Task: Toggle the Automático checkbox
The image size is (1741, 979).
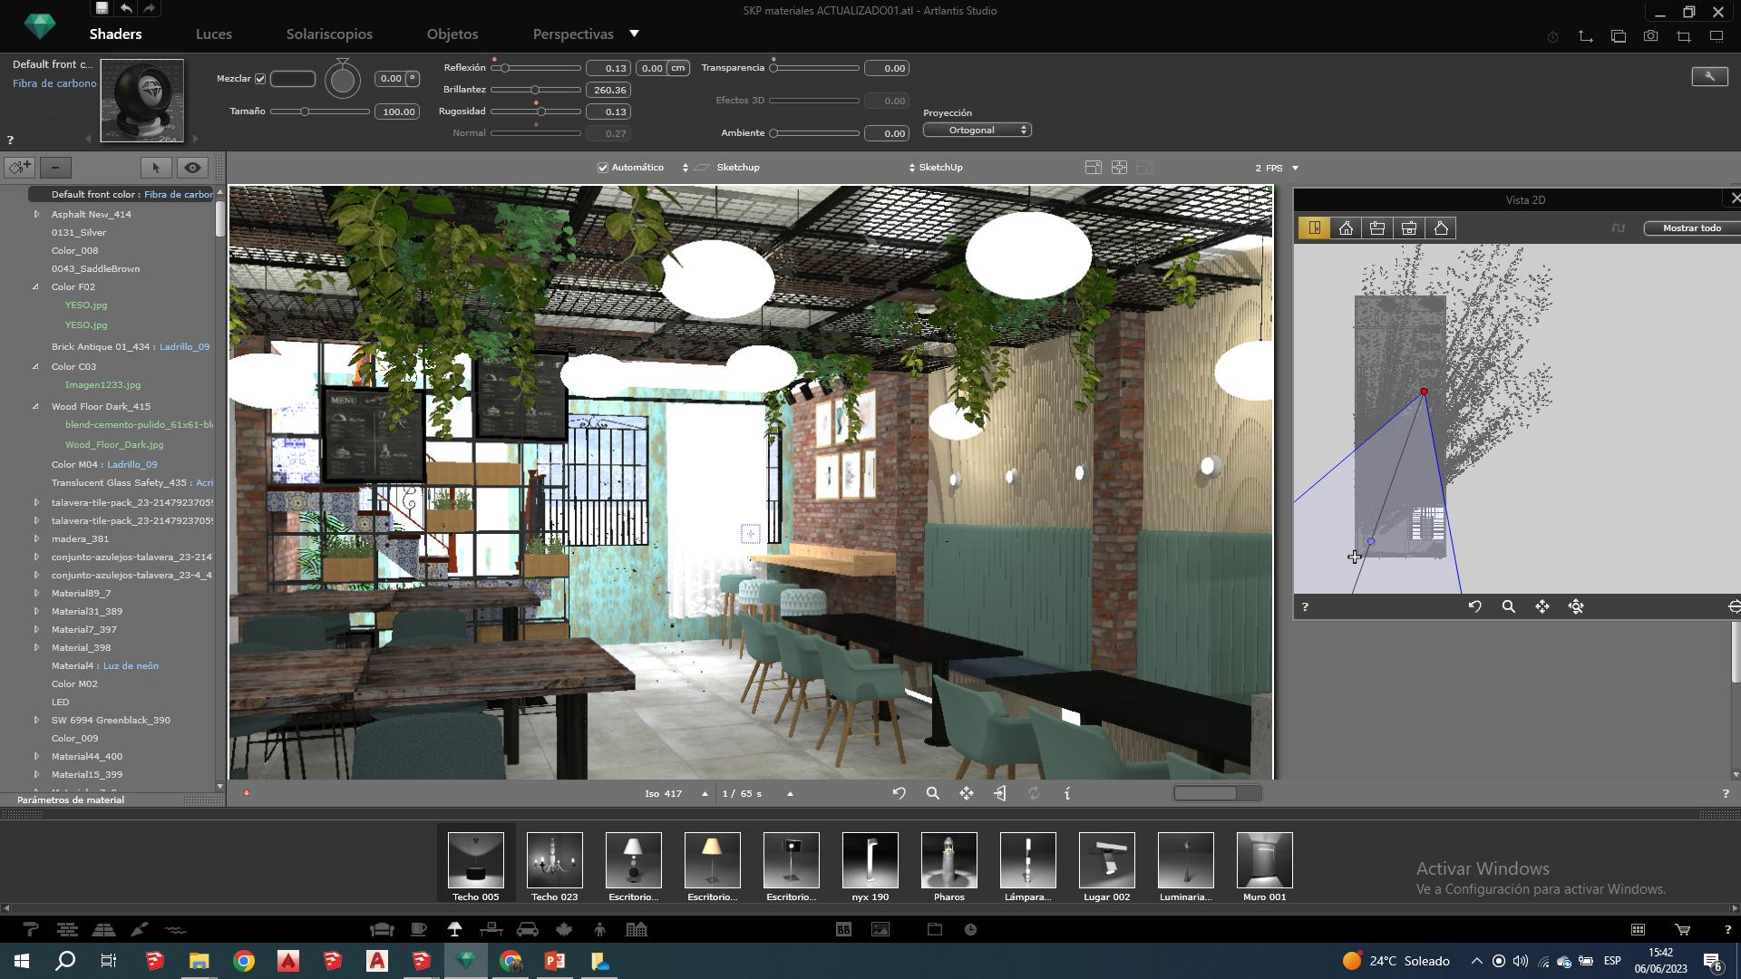Action: click(603, 168)
